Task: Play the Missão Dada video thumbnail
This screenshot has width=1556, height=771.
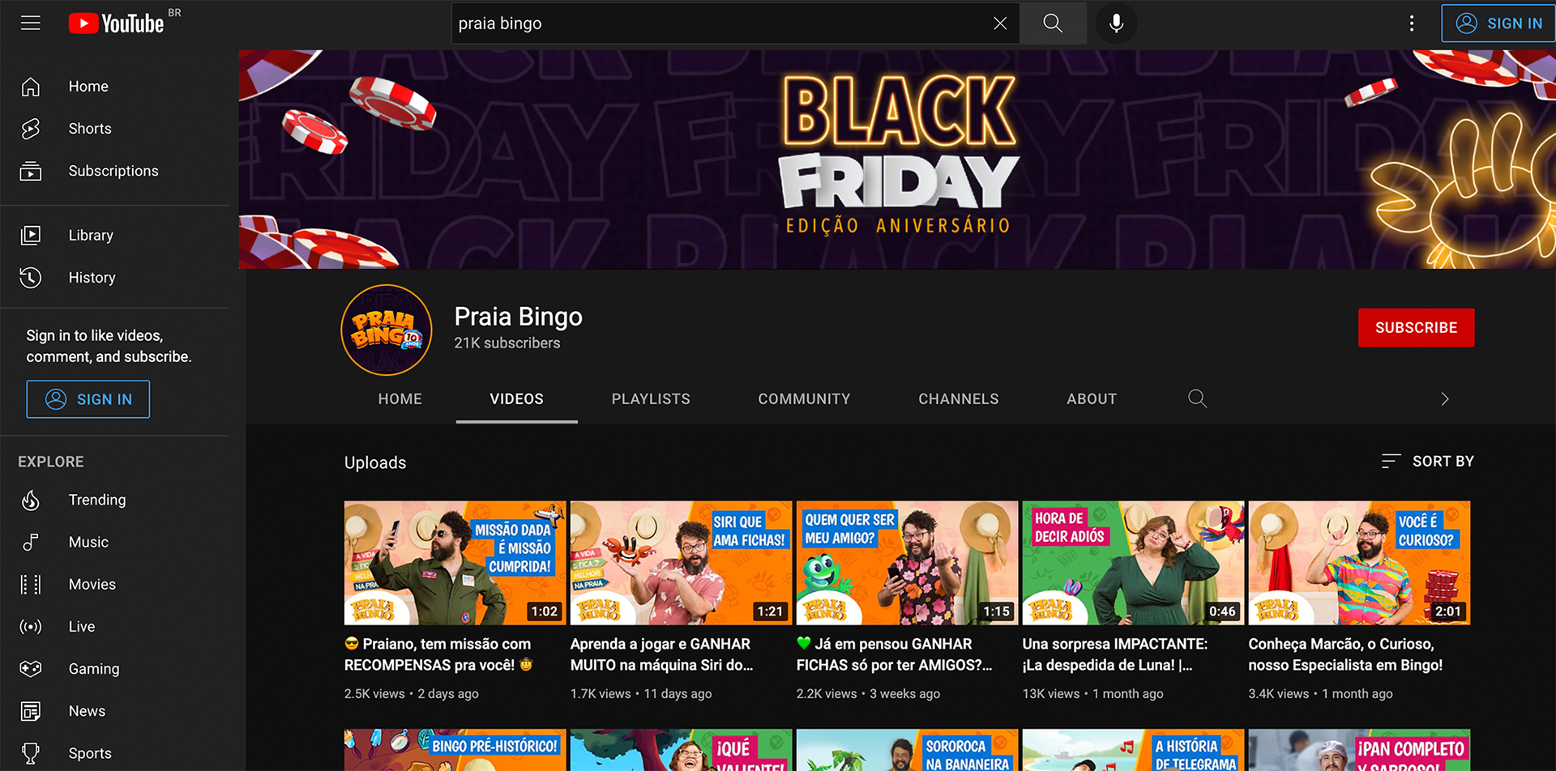Action: coord(455,563)
